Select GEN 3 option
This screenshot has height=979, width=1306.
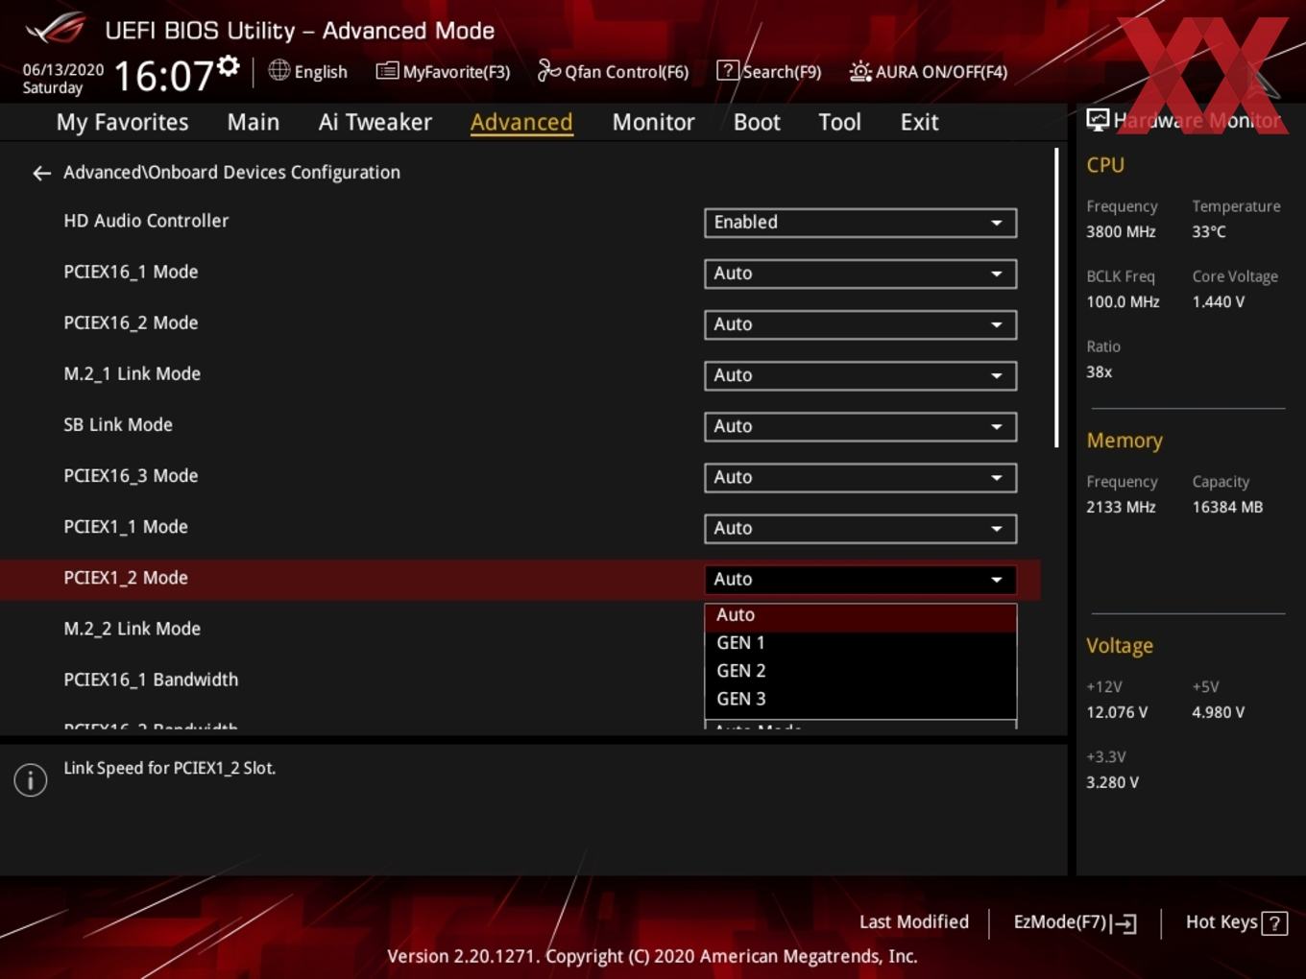[x=860, y=699]
